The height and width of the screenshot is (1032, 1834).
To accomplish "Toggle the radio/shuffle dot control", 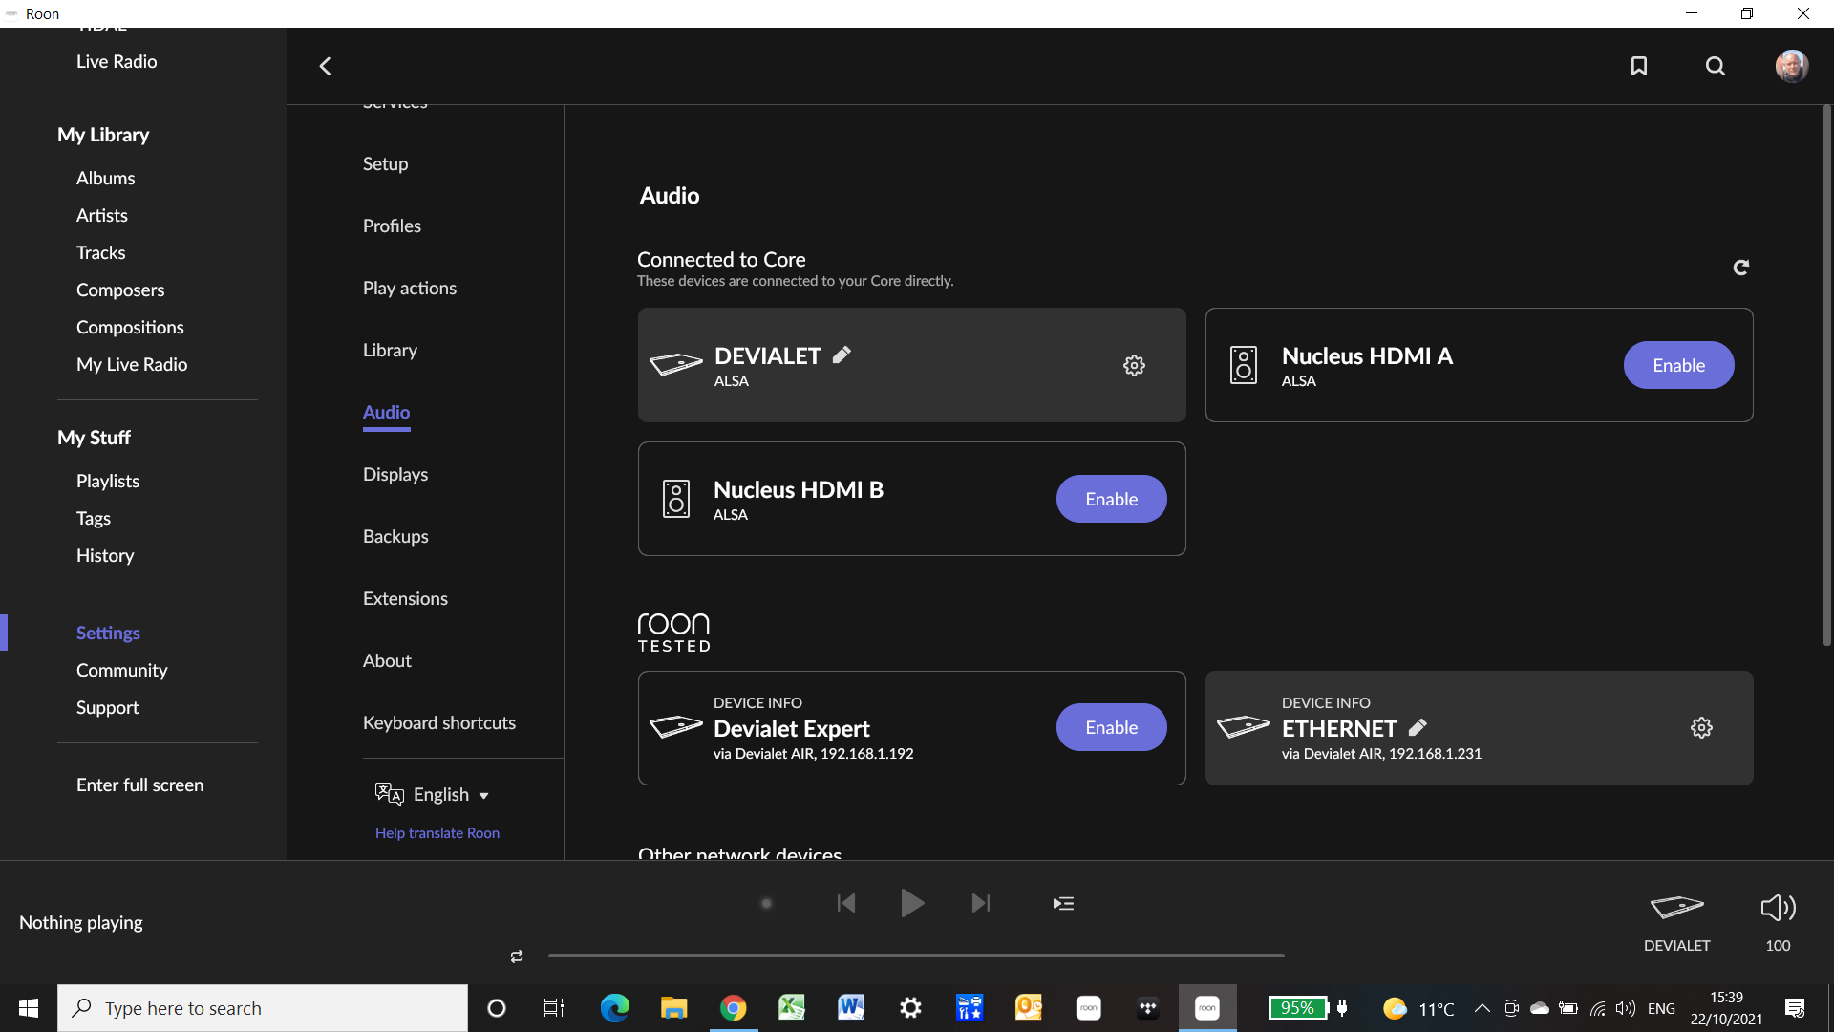I will [766, 903].
